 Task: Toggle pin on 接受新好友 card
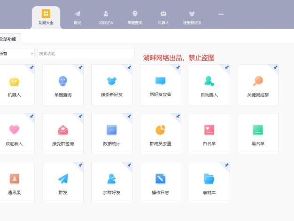click(x=129, y=67)
